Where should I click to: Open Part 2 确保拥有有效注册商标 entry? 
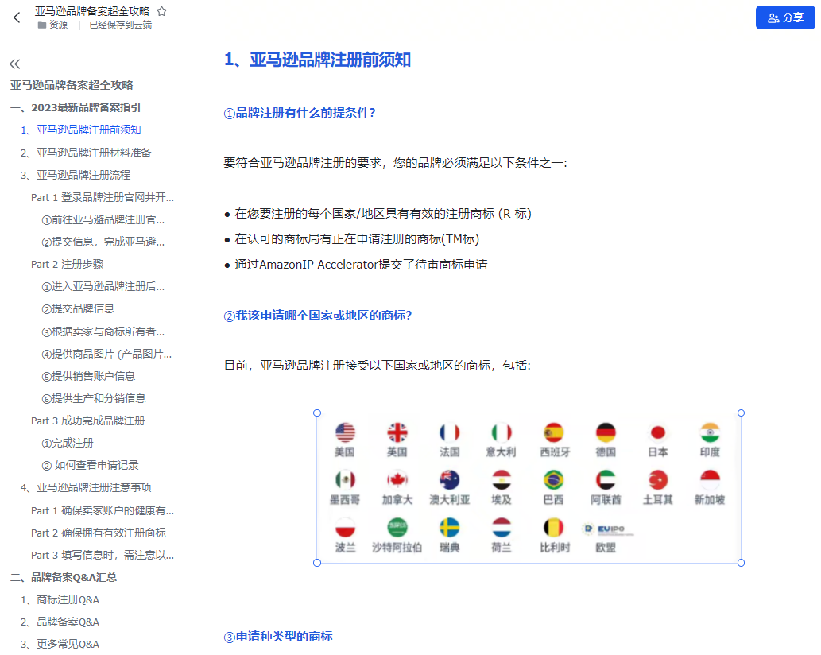point(99,533)
